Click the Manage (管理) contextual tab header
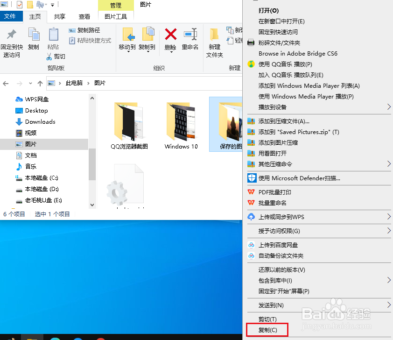 point(116,5)
